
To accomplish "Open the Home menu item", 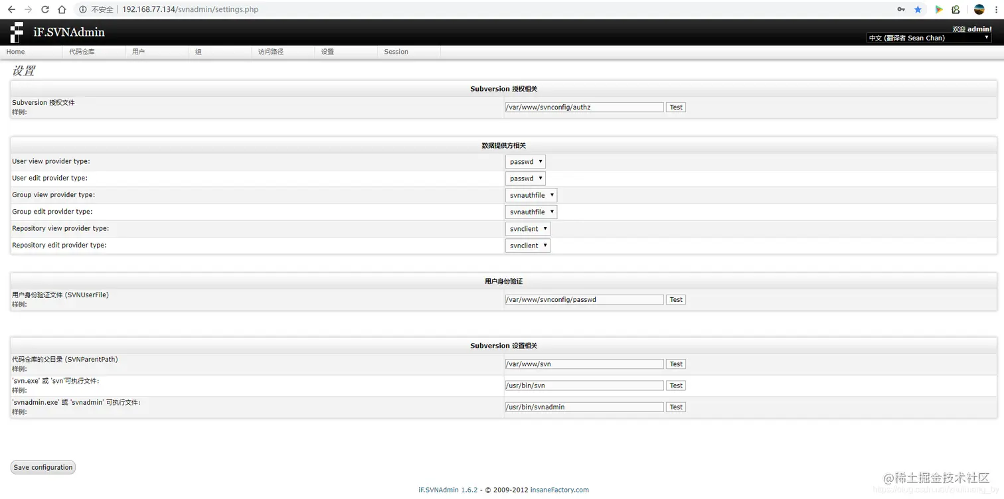I will (x=31, y=52).
